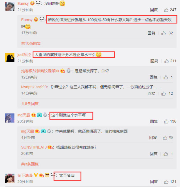This screenshot has height=187, width=180.
Task: Reply to just颜控's comment via 回复
Action: 154,61
